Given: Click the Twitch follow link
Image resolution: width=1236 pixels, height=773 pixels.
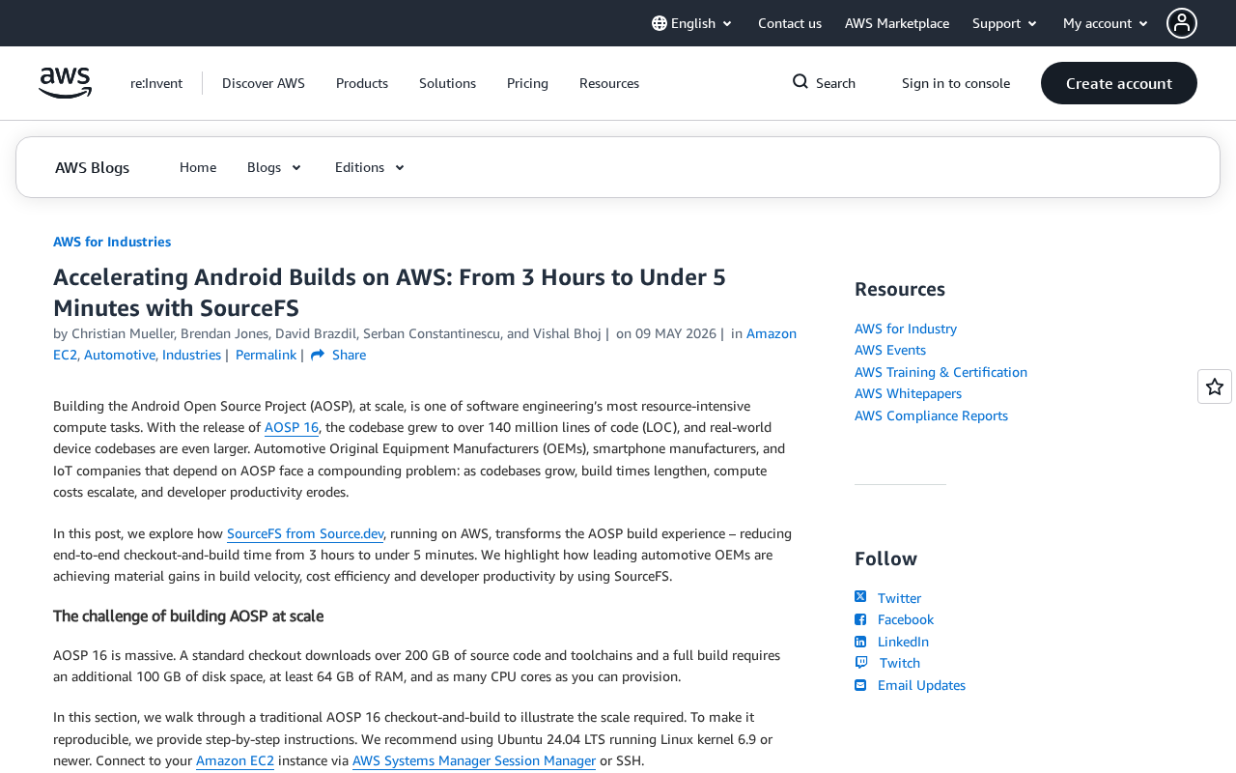Looking at the screenshot, I should point(900,663).
